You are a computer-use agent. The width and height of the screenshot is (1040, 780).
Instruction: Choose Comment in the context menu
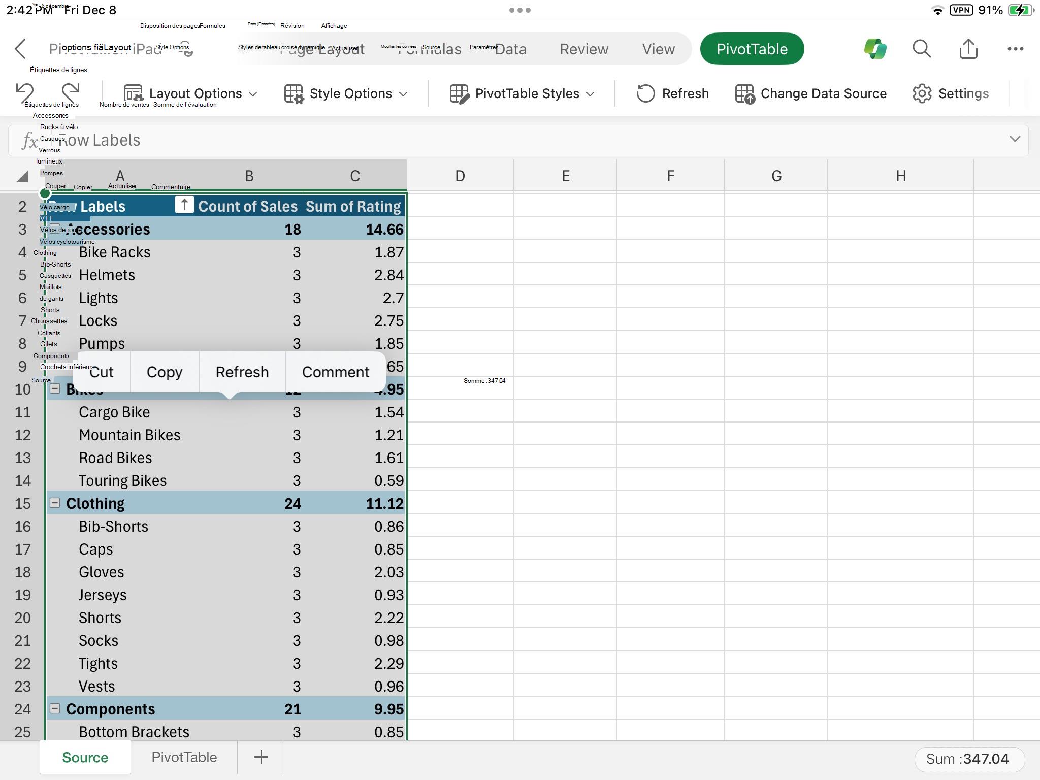point(336,372)
